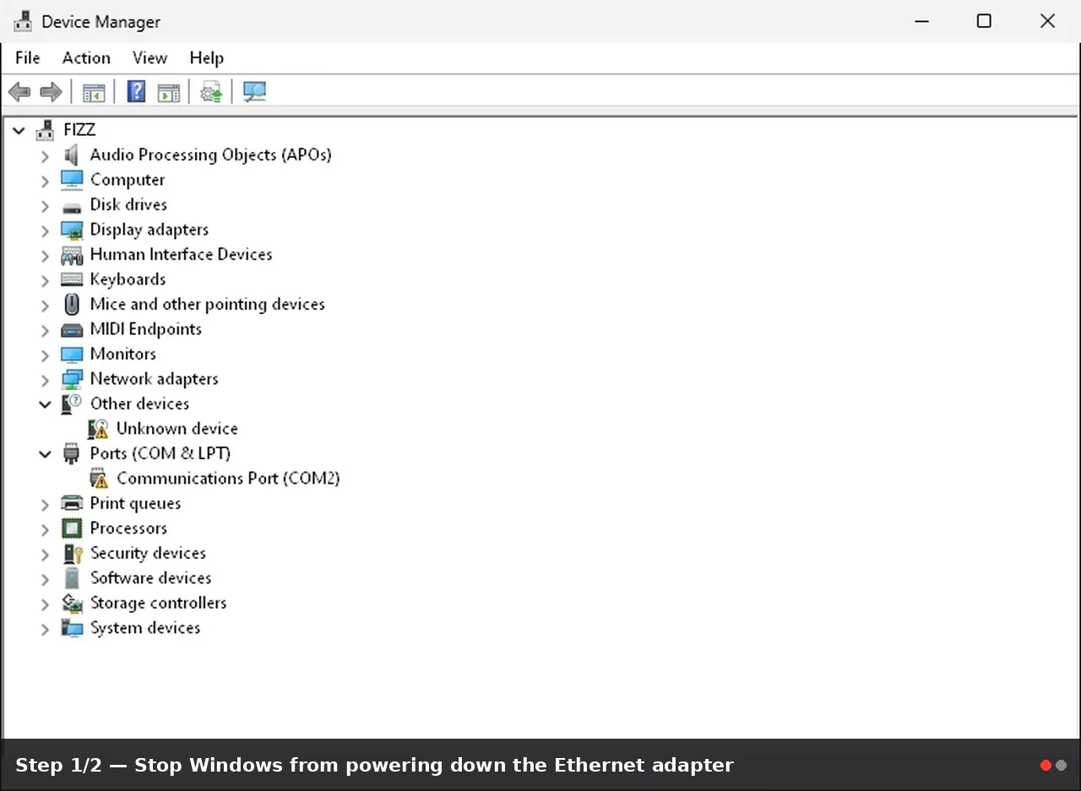The height and width of the screenshot is (791, 1081).
Task: Click the Processors chip icon
Action: (x=72, y=528)
